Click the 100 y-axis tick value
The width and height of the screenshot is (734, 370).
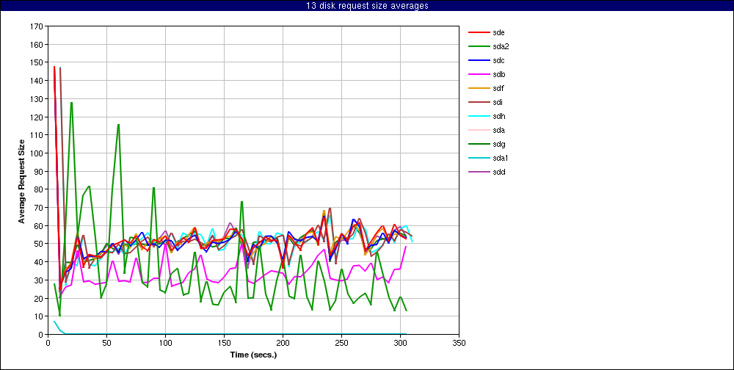(37, 153)
